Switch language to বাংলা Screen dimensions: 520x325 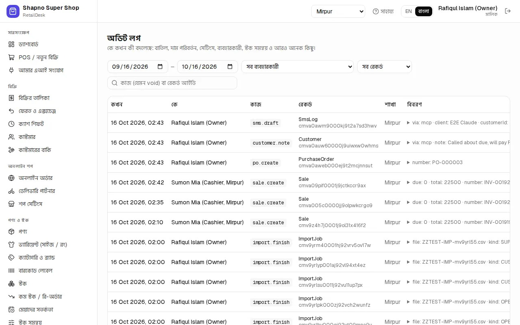click(x=423, y=11)
